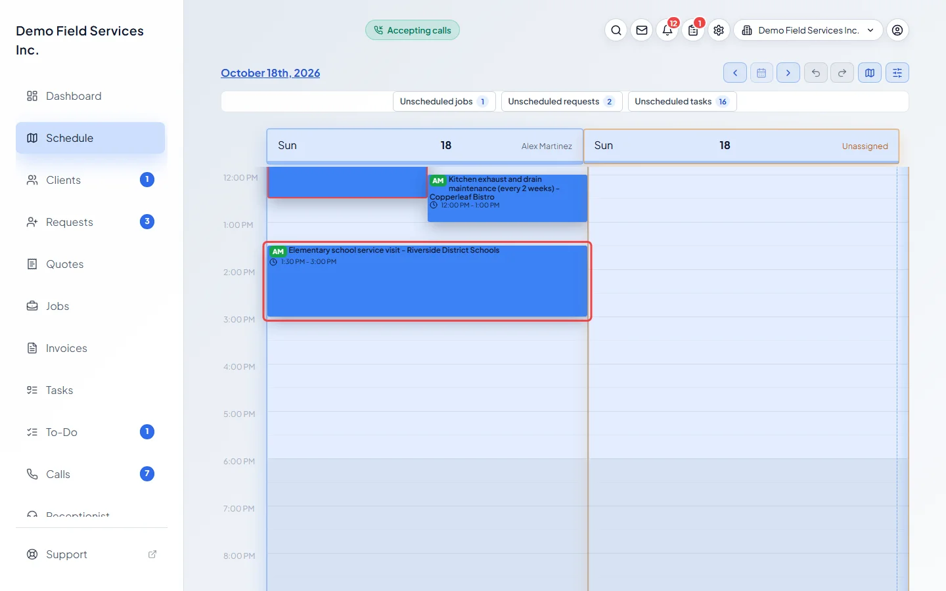
Task: Open To-Do in sidebar
Action: click(x=91, y=432)
